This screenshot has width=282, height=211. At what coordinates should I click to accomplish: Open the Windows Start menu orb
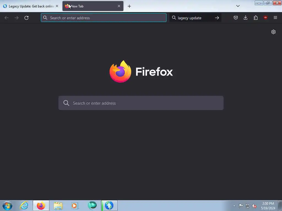click(x=7, y=206)
